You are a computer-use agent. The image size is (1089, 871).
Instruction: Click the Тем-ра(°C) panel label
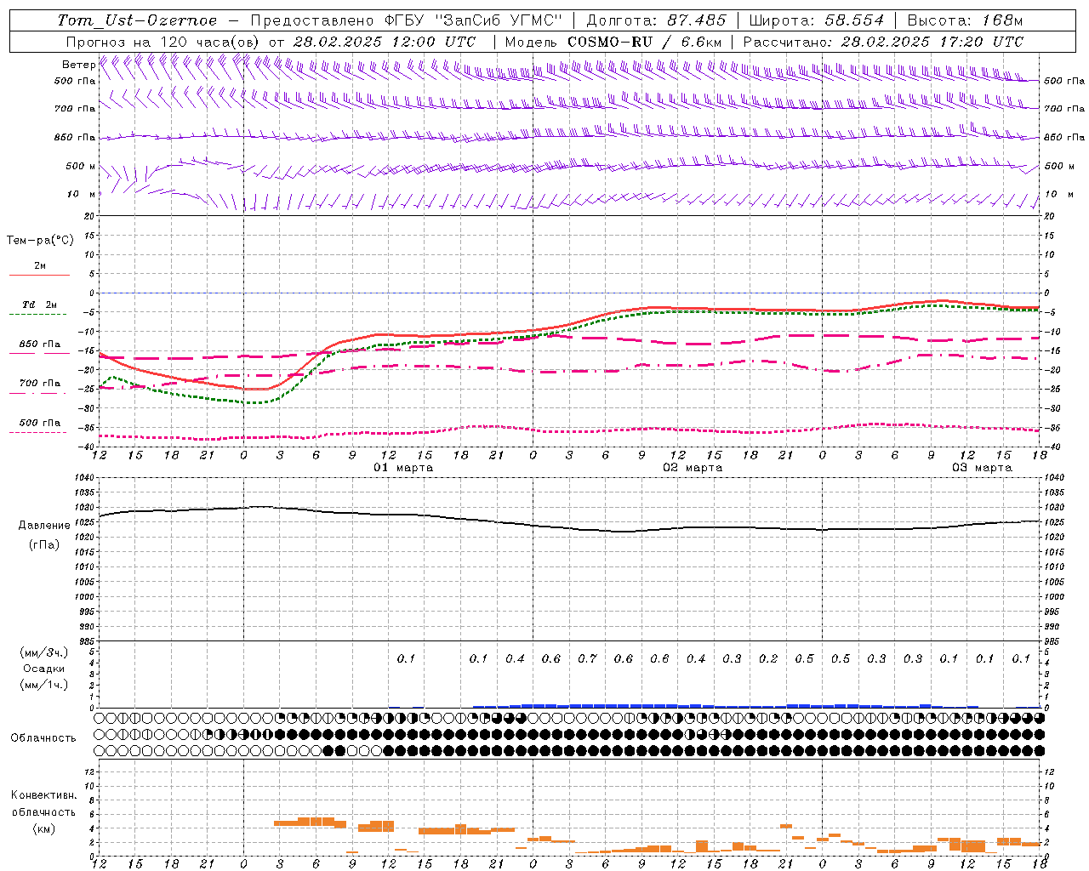coord(40,241)
